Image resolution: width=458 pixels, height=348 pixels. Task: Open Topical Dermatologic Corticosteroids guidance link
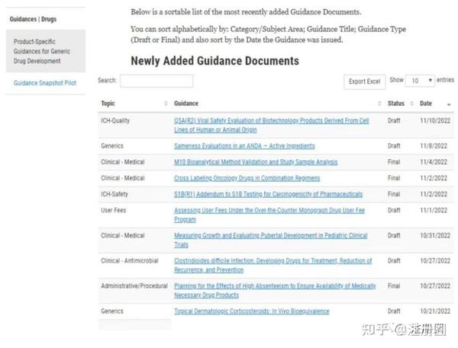tap(251, 311)
